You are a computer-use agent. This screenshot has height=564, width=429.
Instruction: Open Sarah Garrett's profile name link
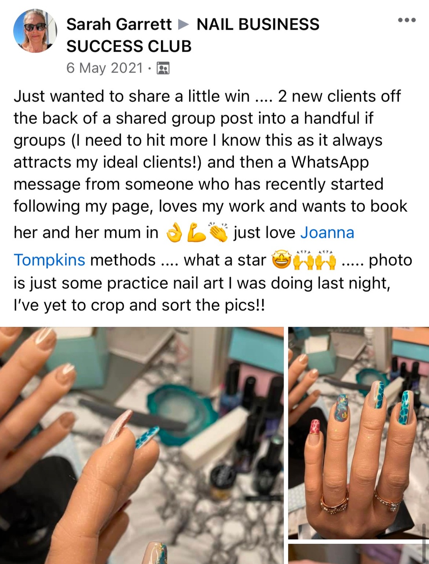pyautogui.click(x=119, y=24)
